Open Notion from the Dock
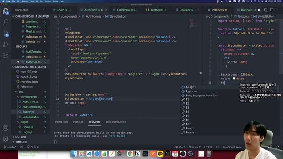The image size is (283, 159). [138, 154]
